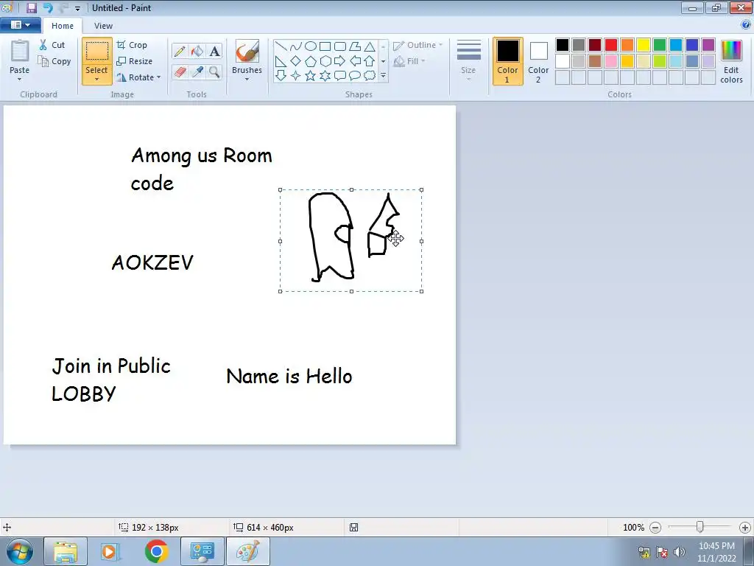Open the Paint Help question mark
This screenshot has width=754, height=566.
(746, 25)
